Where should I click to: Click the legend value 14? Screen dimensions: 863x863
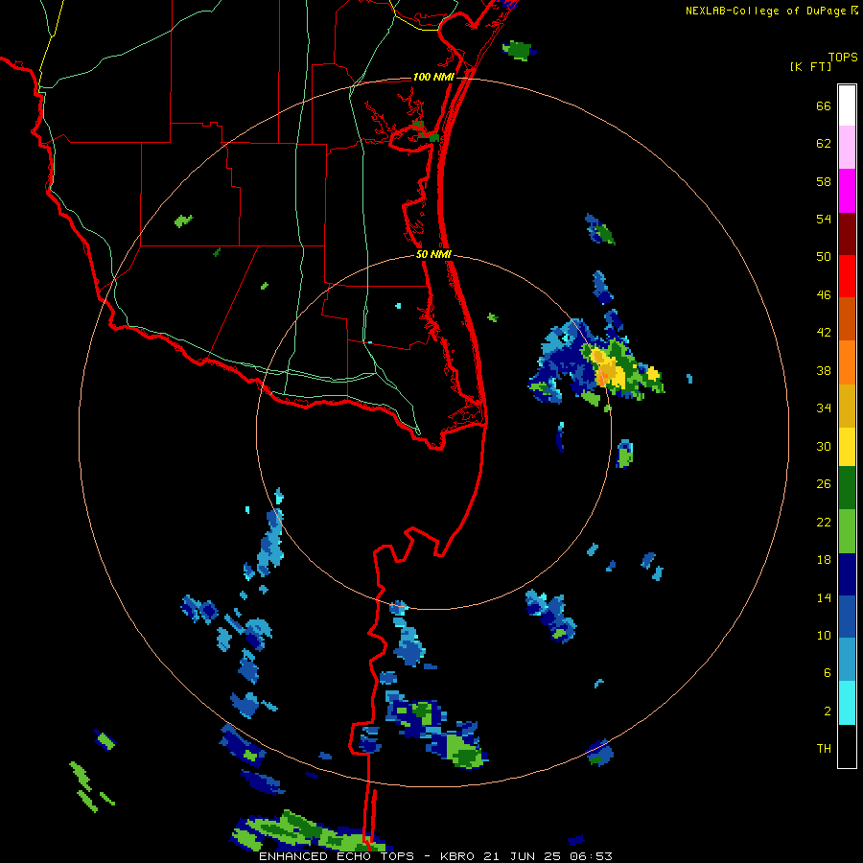pos(824,597)
